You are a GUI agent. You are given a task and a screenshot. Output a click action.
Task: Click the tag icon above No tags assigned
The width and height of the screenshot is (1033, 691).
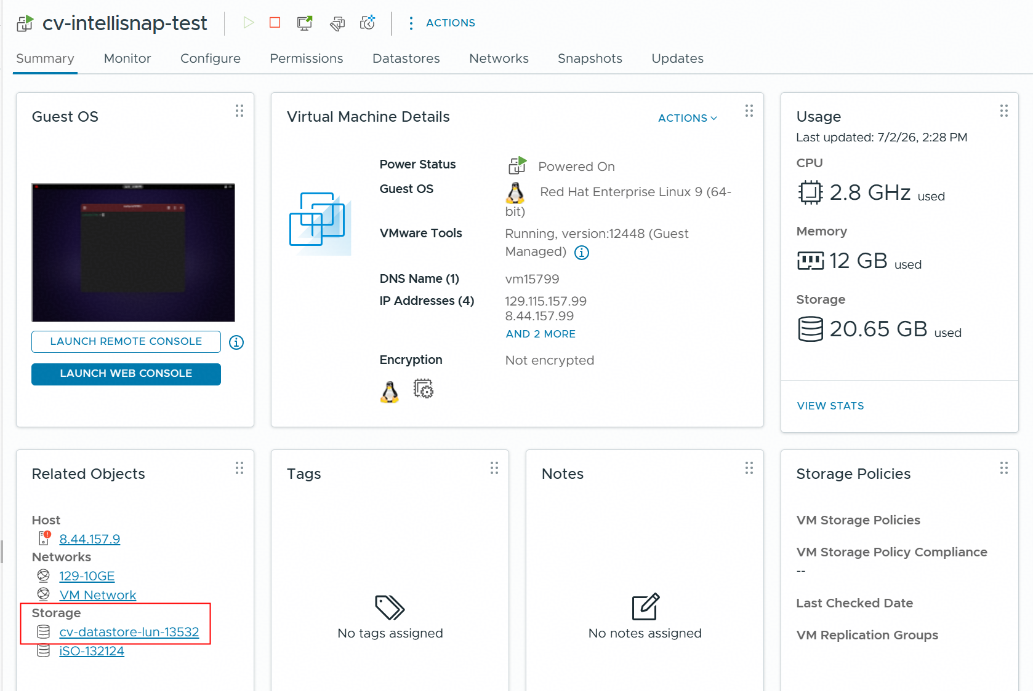click(390, 607)
